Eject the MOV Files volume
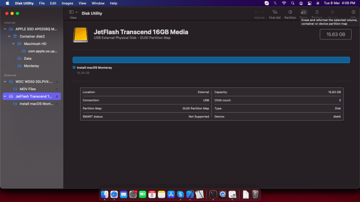The height and width of the screenshot is (202, 360). [x=57, y=89]
